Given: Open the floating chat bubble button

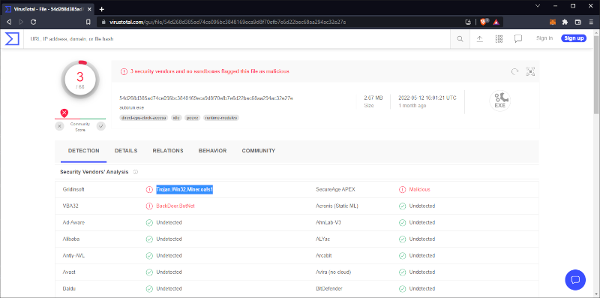Looking at the screenshot, I should (x=575, y=280).
